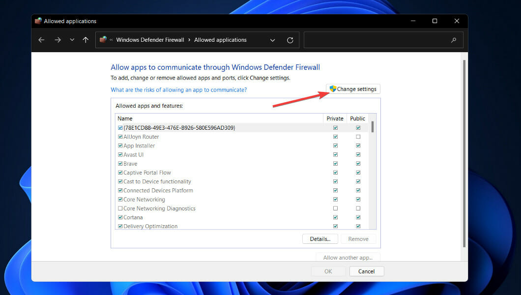Toggle Cast to Device functionality checkbox
This screenshot has width=521, height=295.
pyautogui.click(x=120, y=181)
